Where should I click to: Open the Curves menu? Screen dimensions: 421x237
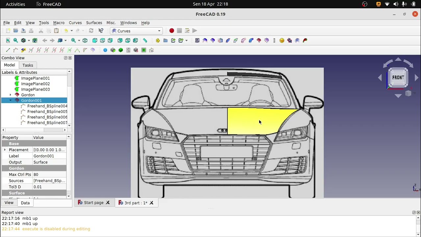click(75, 23)
